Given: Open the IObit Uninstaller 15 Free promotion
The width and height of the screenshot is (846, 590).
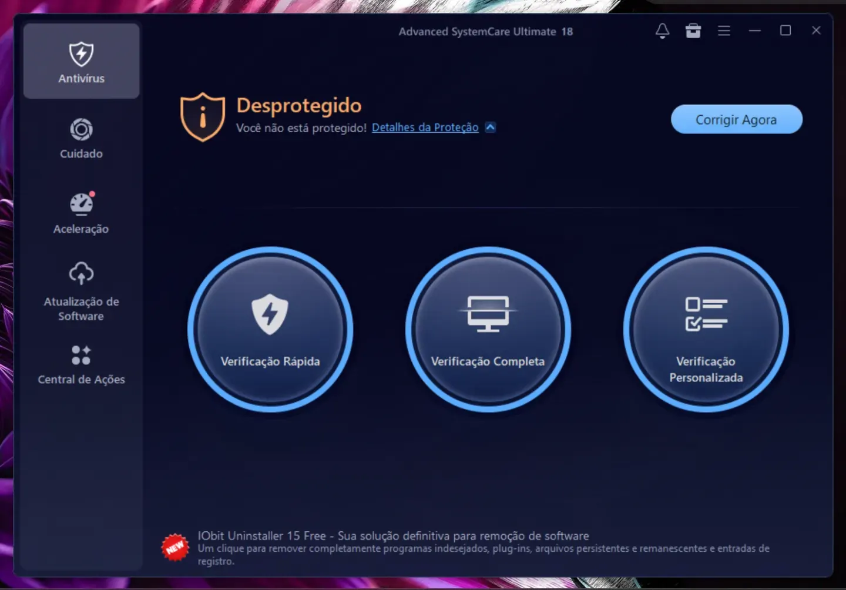Looking at the screenshot, I should pyautogui.click(x=393, y=536).
